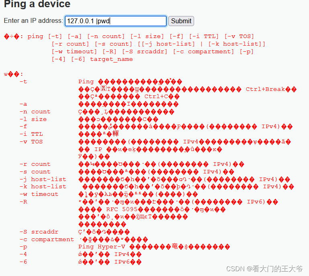Click the Submit button
Viewport: 309px width, 276px height.
point(181,21)
